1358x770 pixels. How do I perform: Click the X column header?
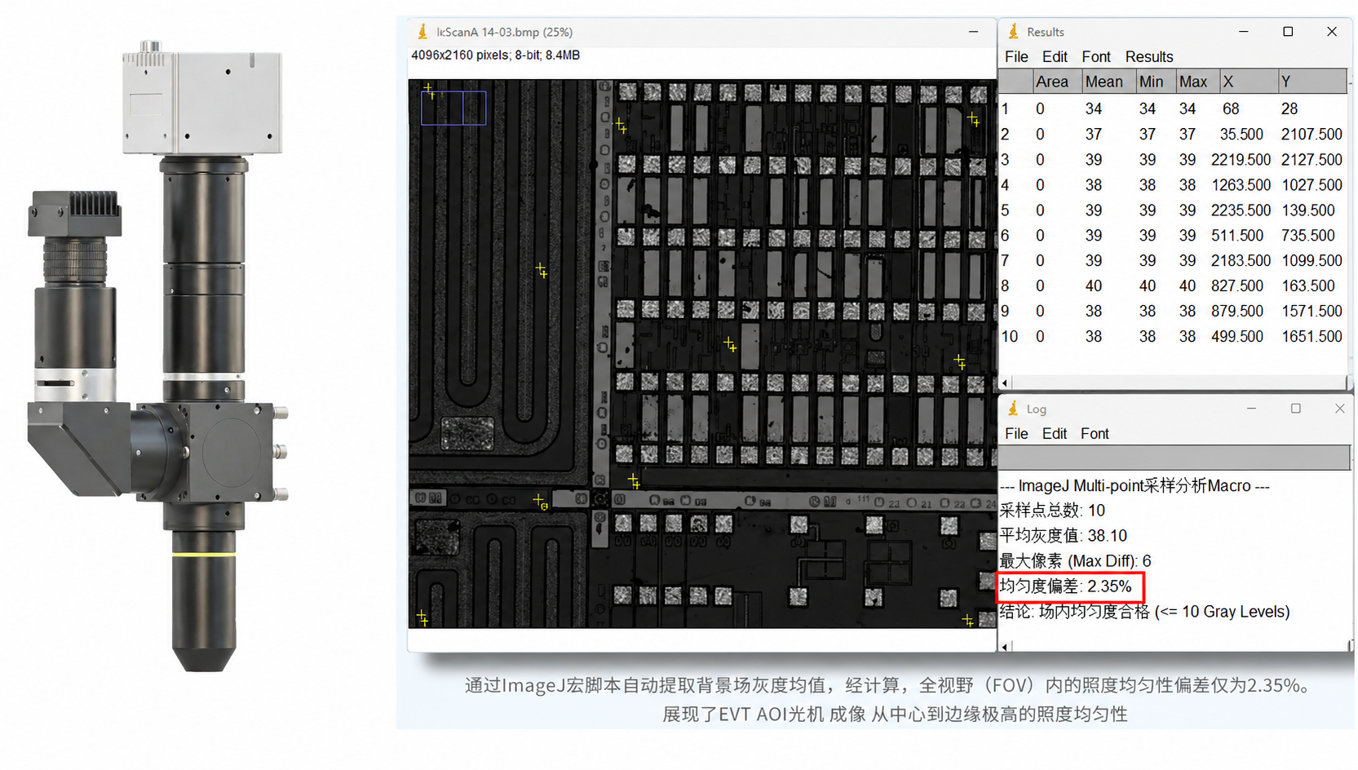pos(1249,82)
